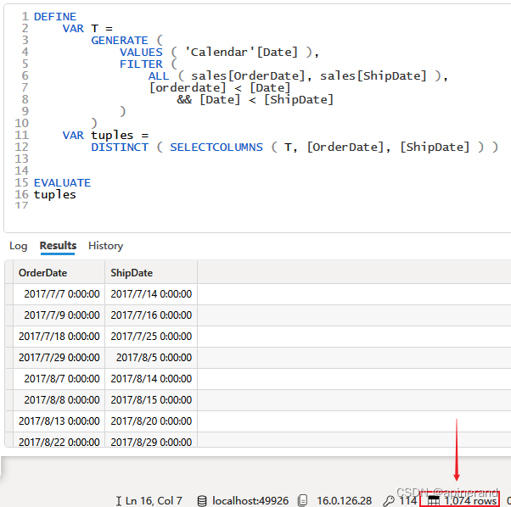
Task: Click the table rows icon in status bar
Action: click(x=434, y=501)
